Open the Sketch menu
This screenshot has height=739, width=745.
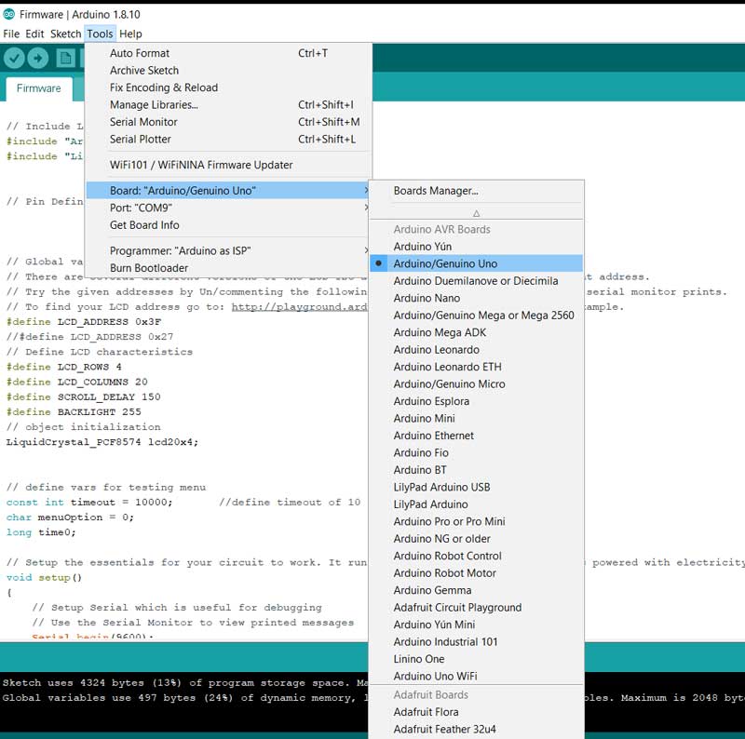point(65,34)
